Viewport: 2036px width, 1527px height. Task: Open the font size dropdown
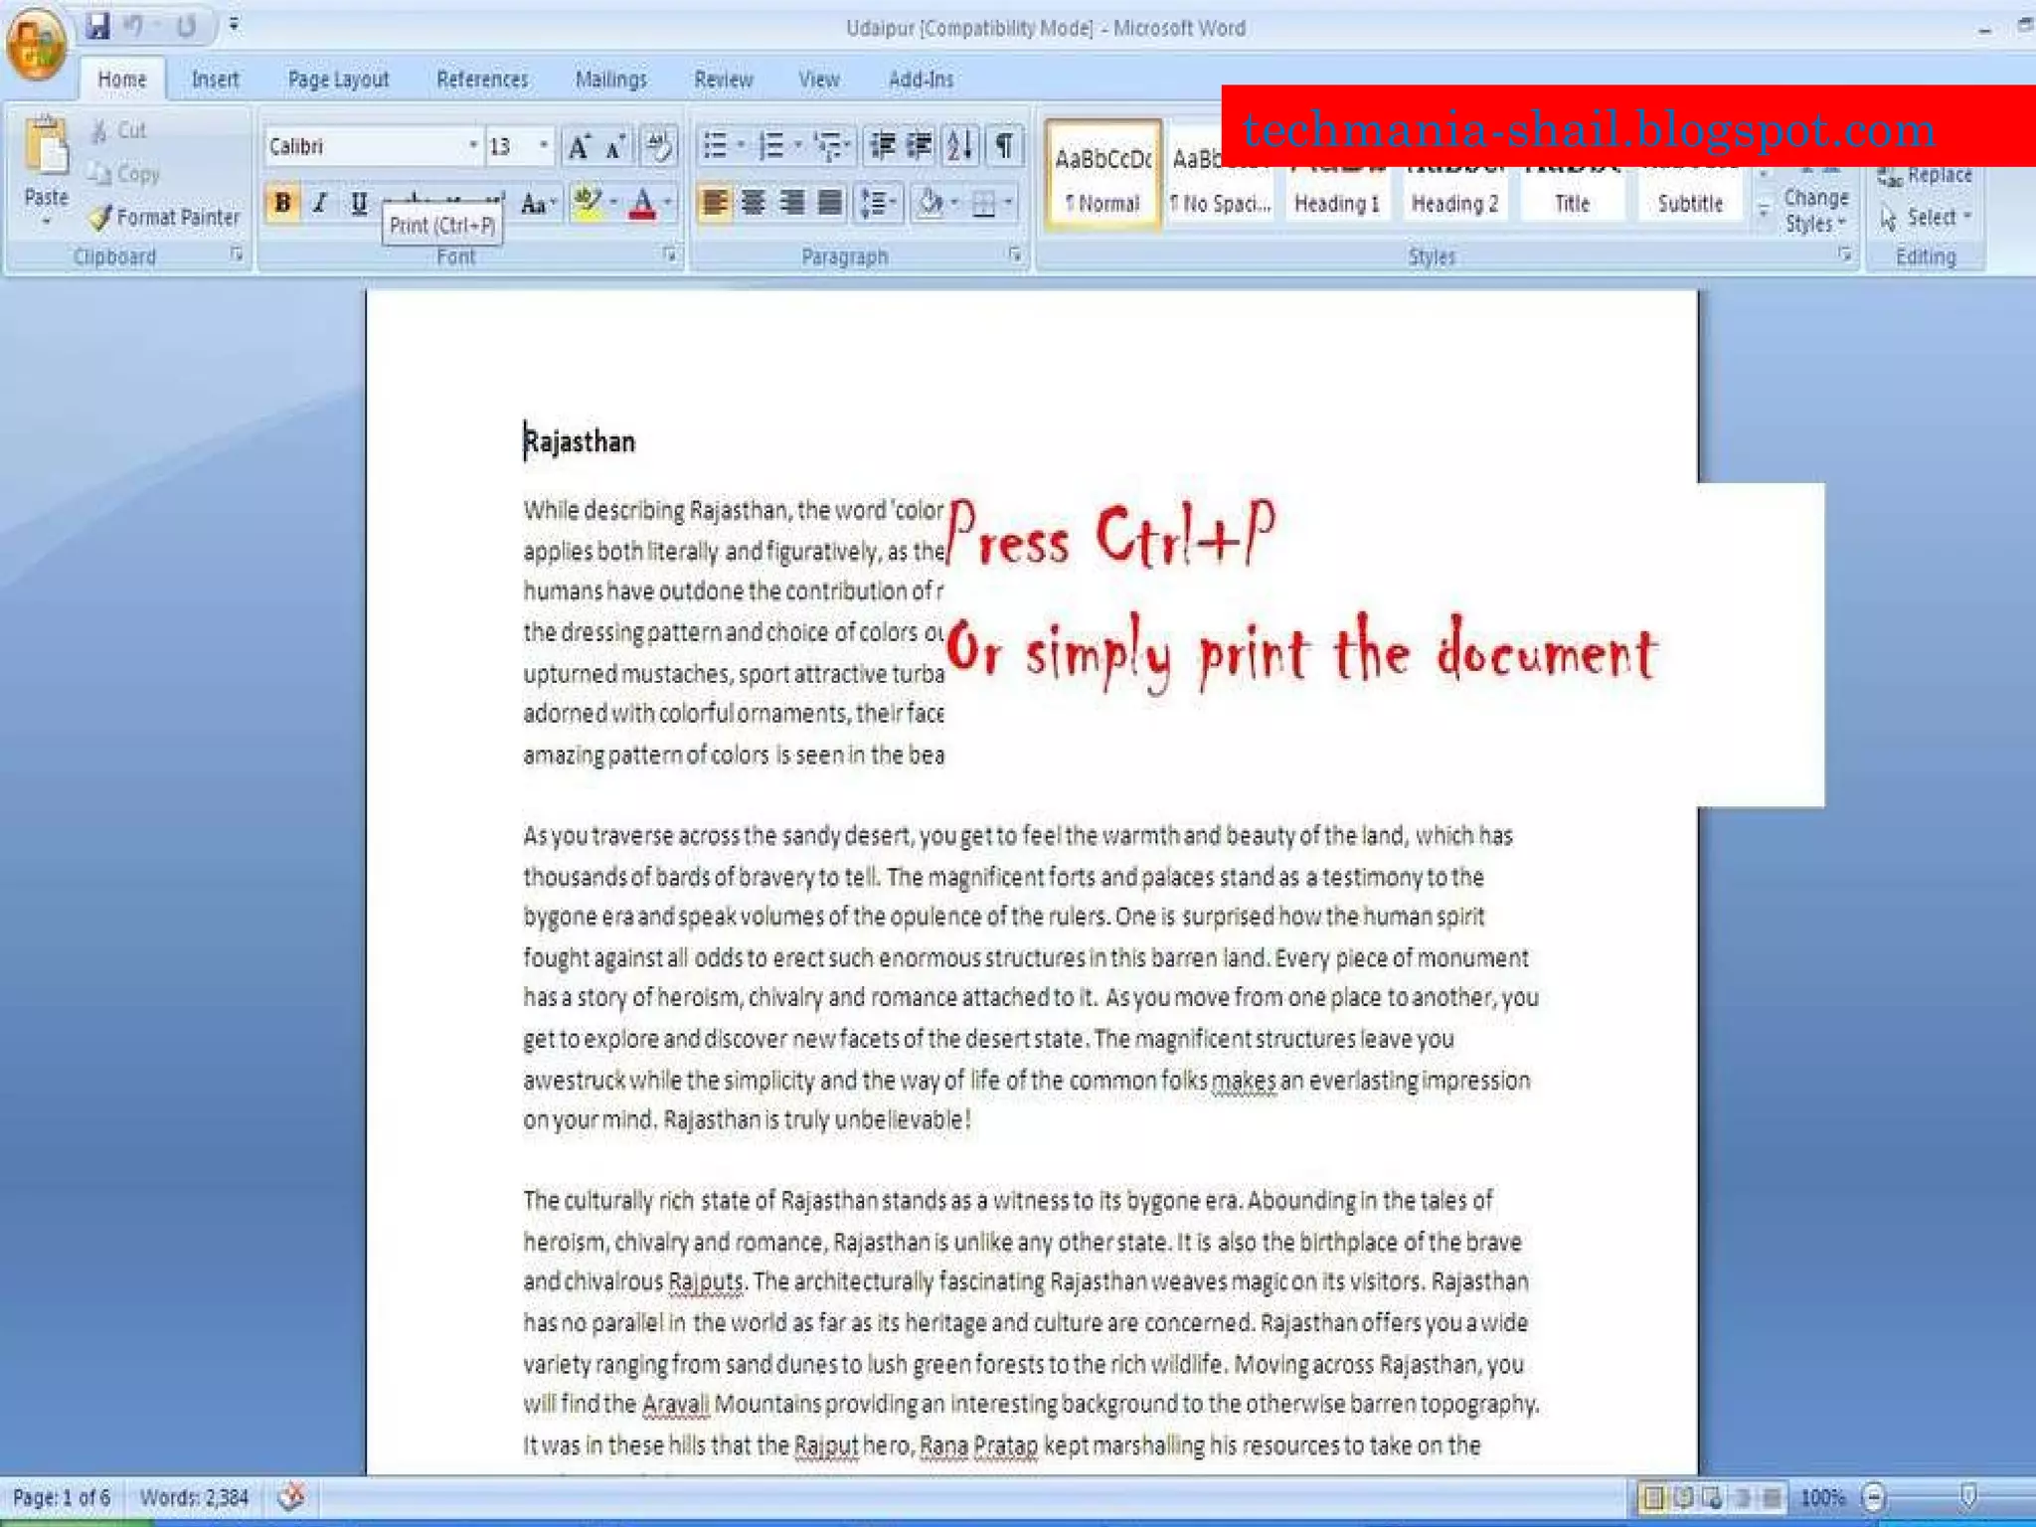543,147
